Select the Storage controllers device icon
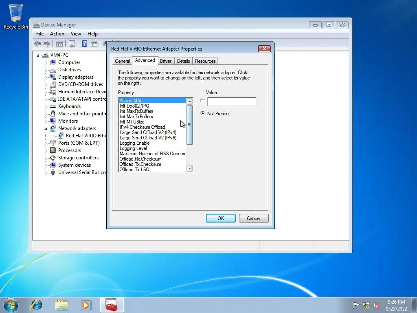 point(53,158)
